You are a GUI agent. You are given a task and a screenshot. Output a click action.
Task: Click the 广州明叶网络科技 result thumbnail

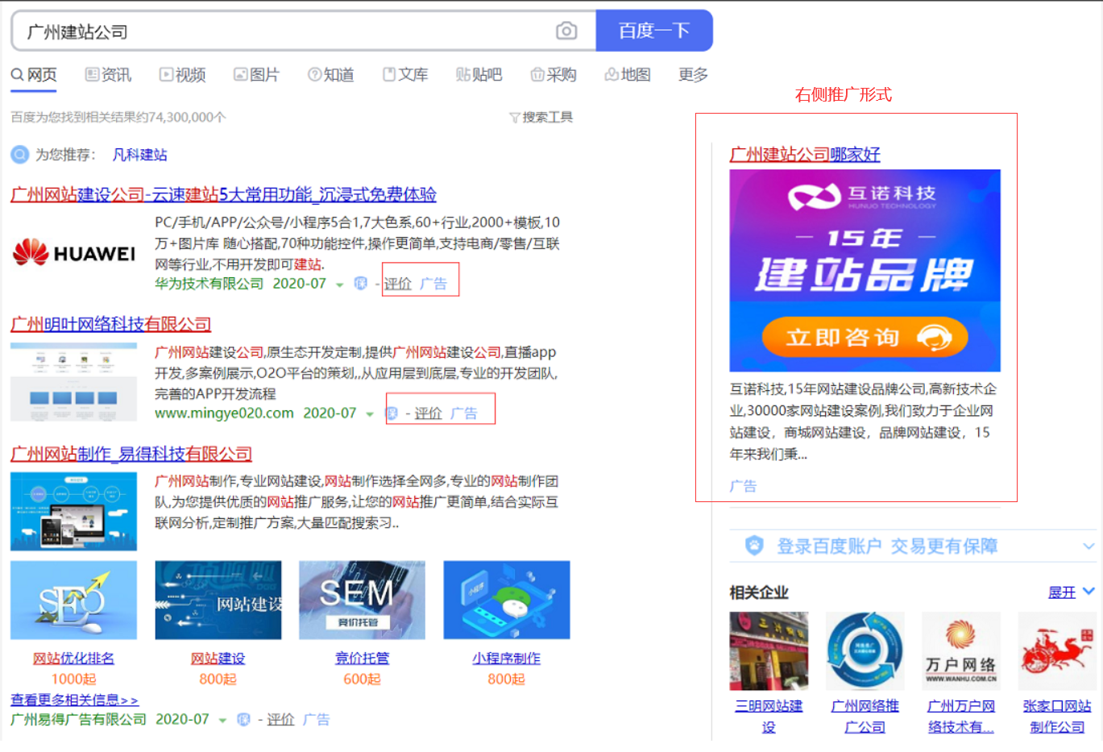pos(73,382)
